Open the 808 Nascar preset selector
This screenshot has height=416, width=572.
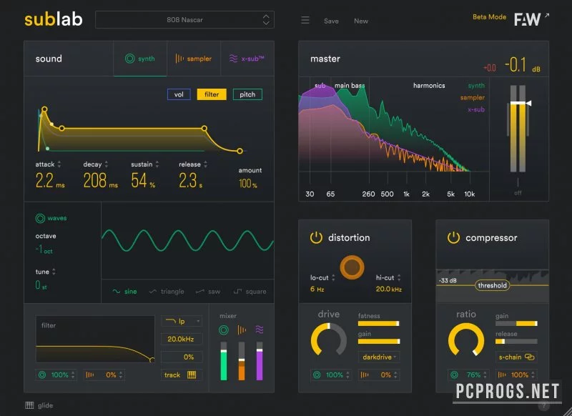[x=184, y=20]
